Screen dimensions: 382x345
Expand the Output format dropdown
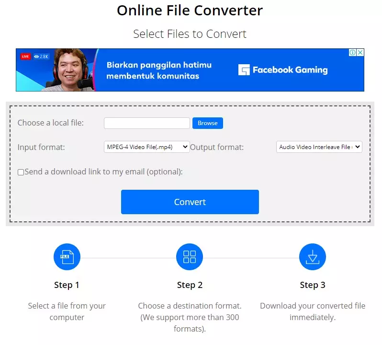[x=319, y=147]
